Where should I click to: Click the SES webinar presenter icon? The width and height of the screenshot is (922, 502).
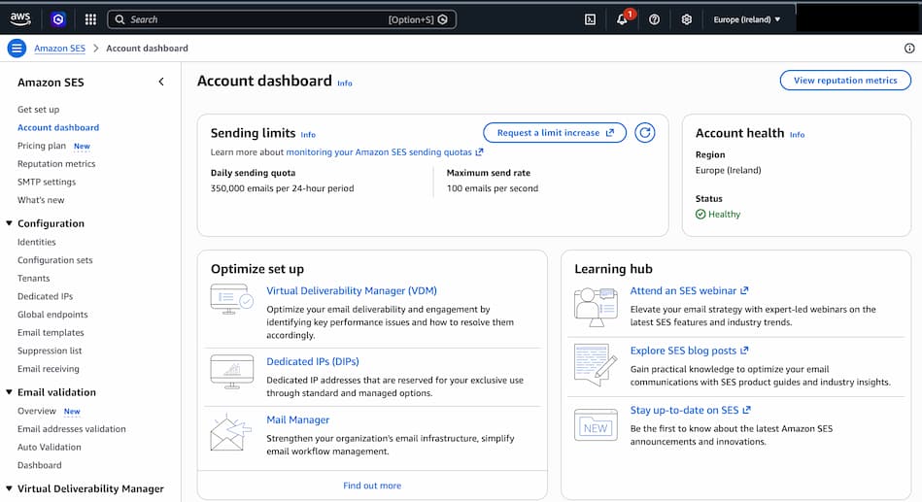click(x=596, y=308)
